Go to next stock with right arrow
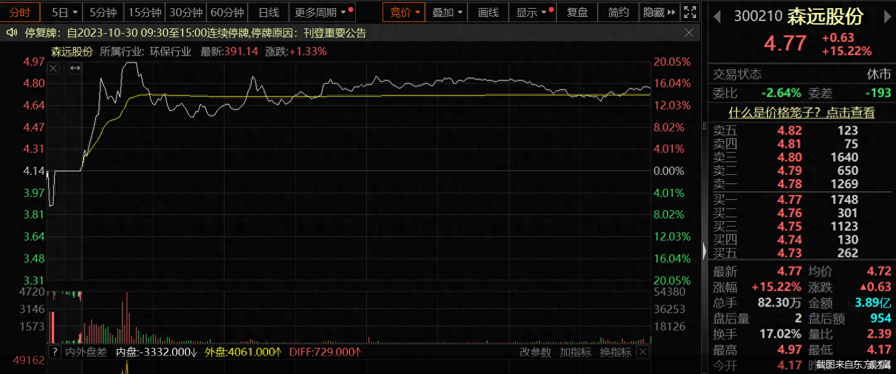 pos(888,17)
